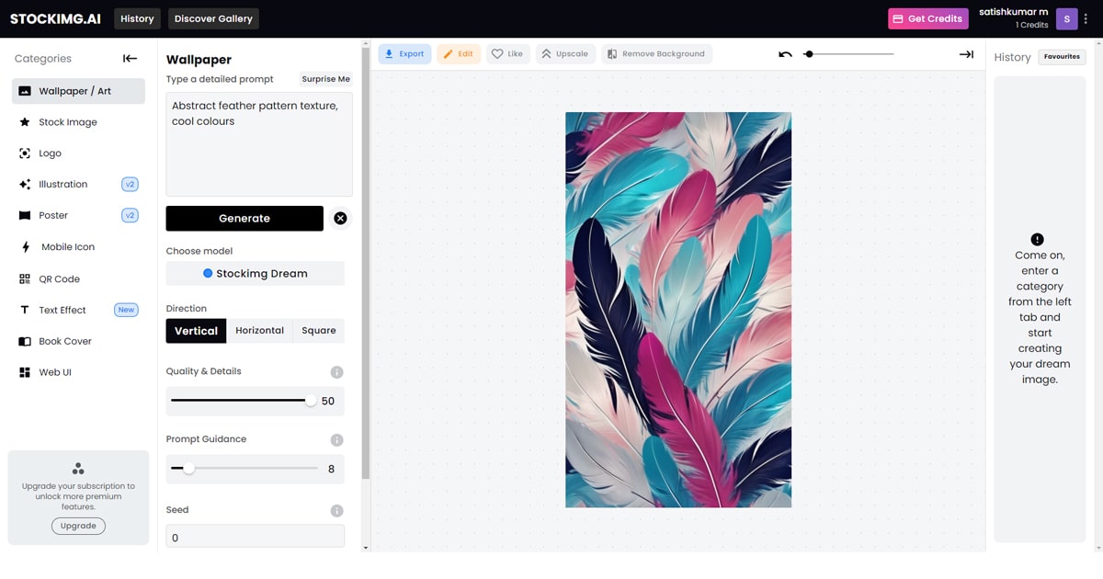Open Quality & Details info icon
Screen dimensions: 1103x579
pyautogui.click(x=336, y=372)
